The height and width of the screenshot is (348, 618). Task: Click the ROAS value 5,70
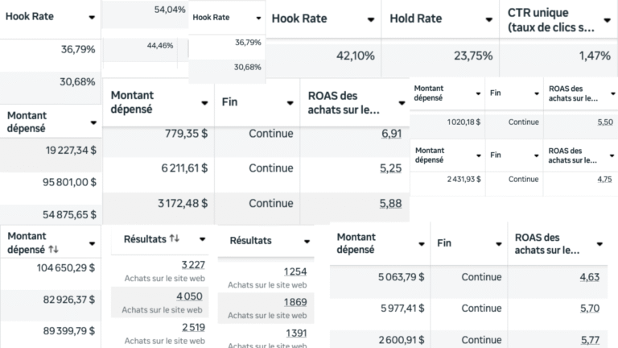click(590, 308)
